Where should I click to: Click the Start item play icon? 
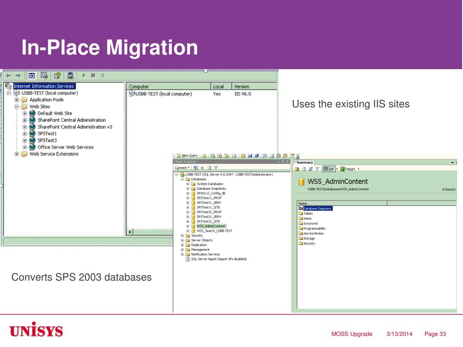point(84,75)
